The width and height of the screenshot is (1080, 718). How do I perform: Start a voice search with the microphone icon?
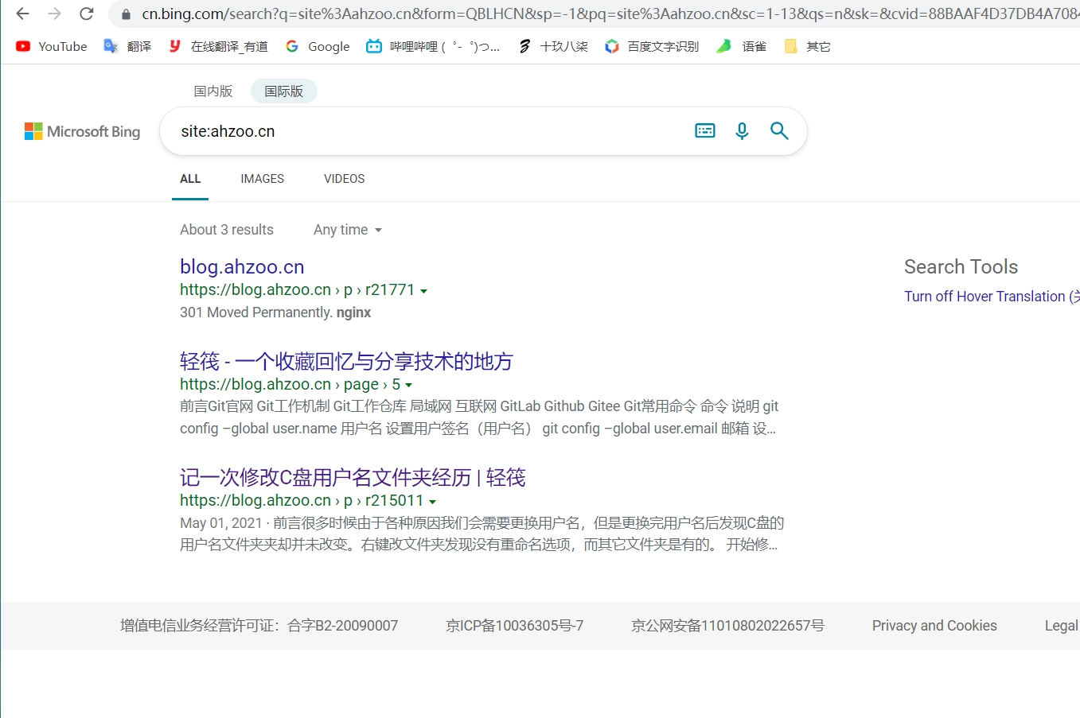(x=742, y=130)
